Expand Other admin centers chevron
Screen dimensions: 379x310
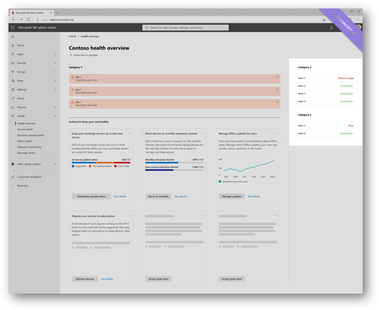click(x=56, y=164)
